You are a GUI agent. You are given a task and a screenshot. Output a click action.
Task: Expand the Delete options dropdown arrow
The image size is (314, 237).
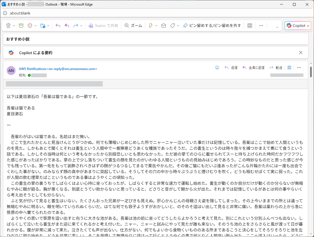(x=14, y=26)
